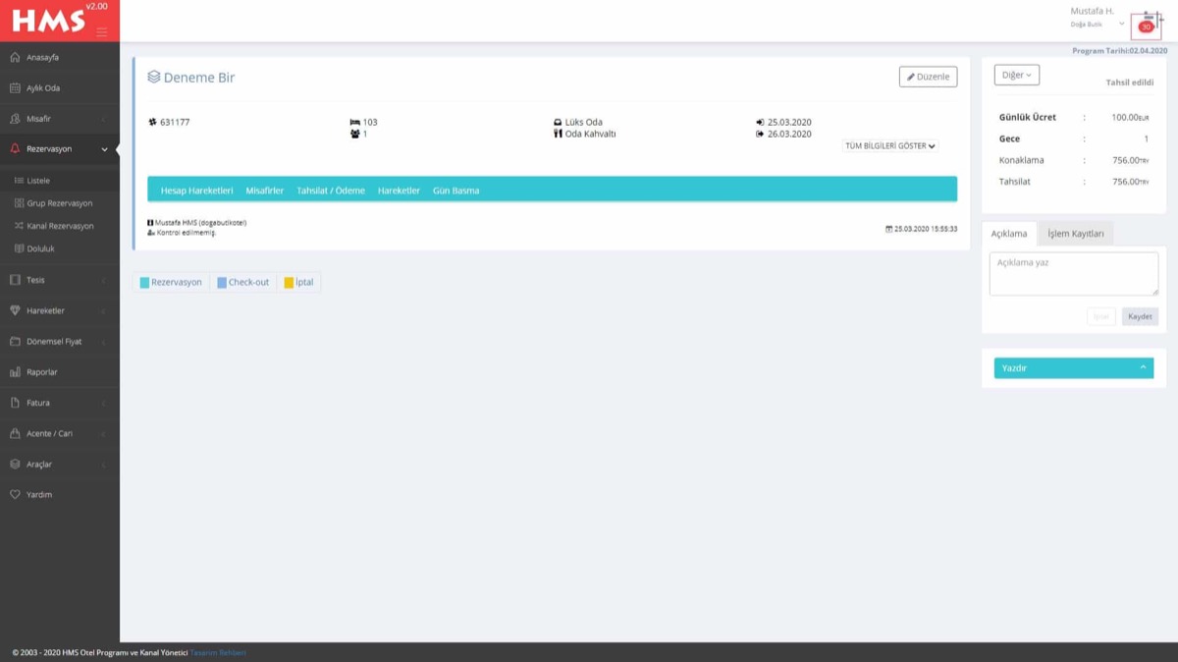
Task: Click the Rezervasyon bell icon
Action: (x=15, y=149)
